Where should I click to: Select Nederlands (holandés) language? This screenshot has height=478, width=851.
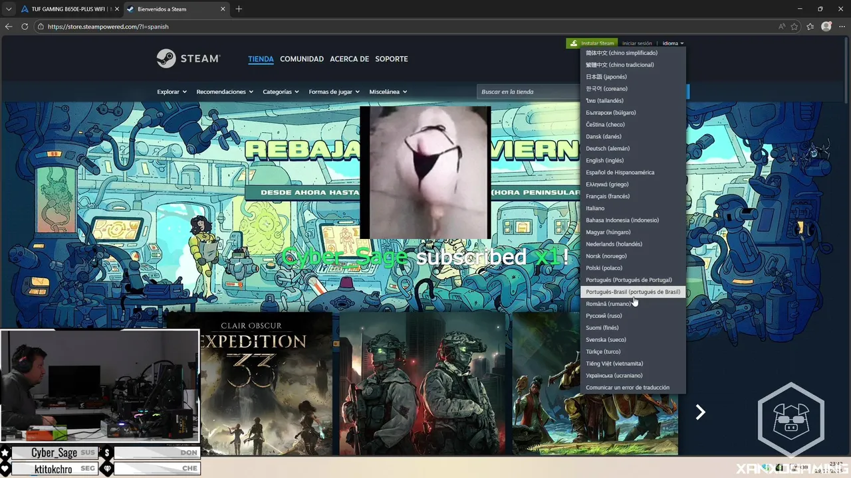click(x=632, y=244)
